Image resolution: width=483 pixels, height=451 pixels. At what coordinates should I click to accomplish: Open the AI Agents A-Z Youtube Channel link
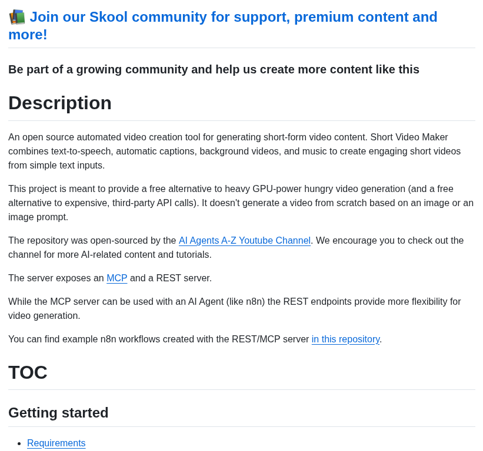[245, 240]
